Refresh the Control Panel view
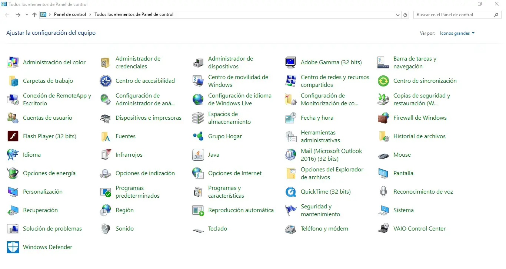 pos(405,15)
